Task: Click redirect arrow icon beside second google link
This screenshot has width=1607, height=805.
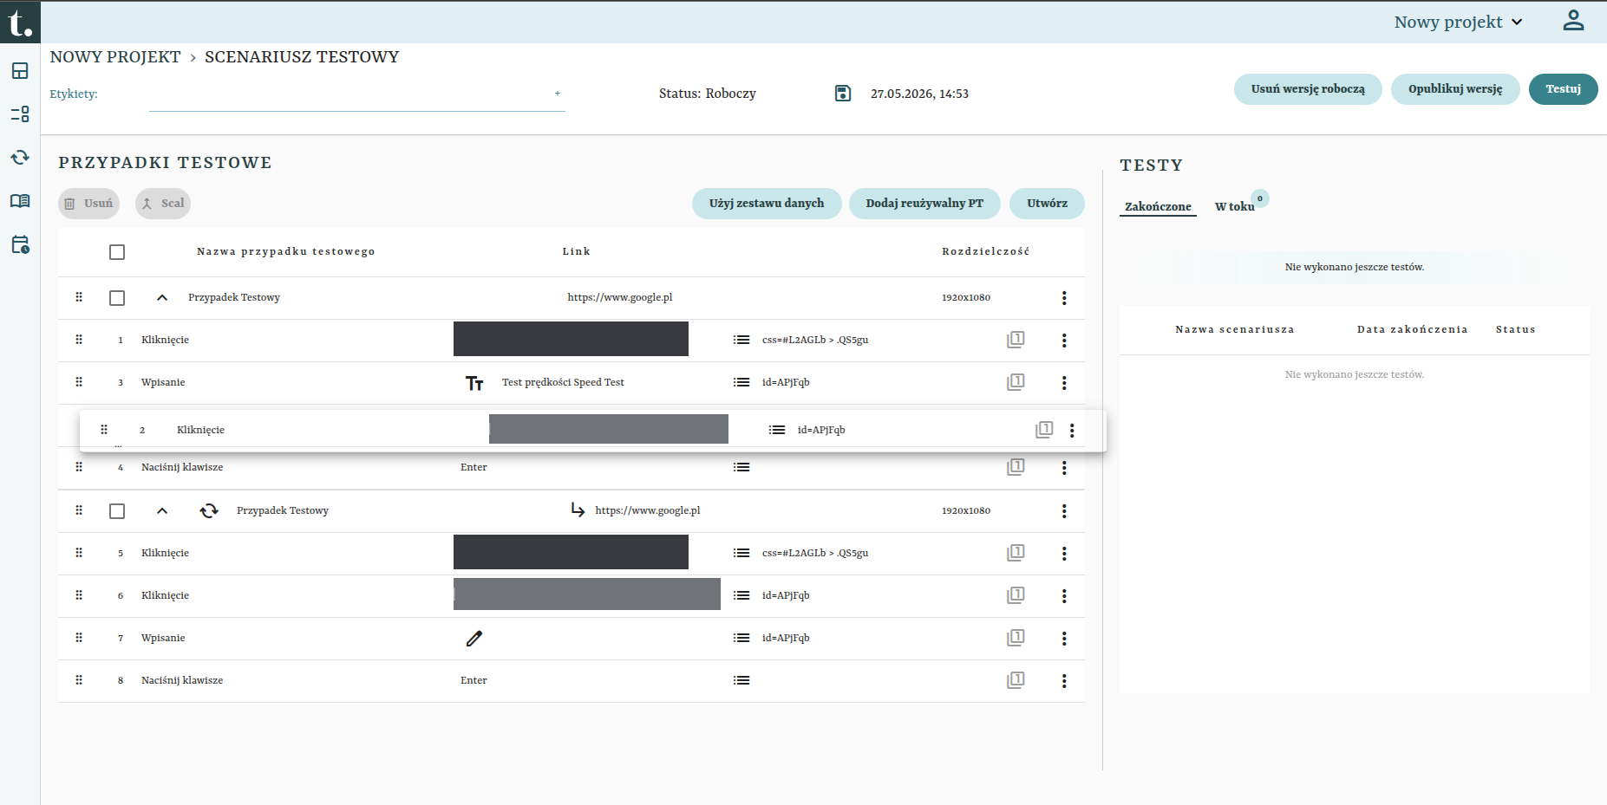Action: [578, 510]
